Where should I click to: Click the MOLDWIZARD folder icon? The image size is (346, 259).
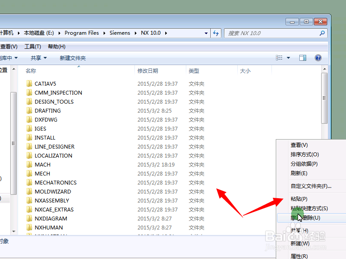coord(29,191)
